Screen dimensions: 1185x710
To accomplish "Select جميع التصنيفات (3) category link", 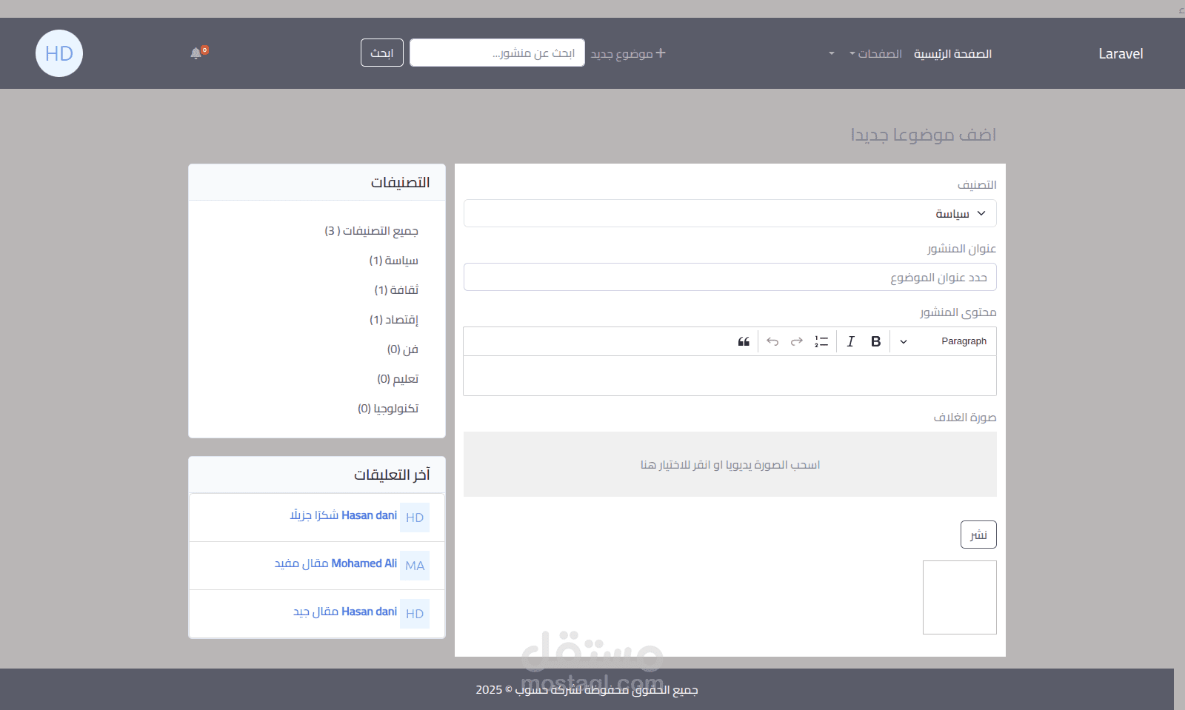I will pos(371,231).
